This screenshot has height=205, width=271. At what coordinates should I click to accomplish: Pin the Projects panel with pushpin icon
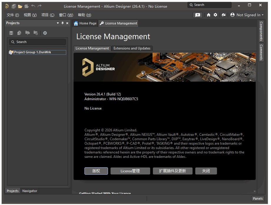(x=62, y=23)
